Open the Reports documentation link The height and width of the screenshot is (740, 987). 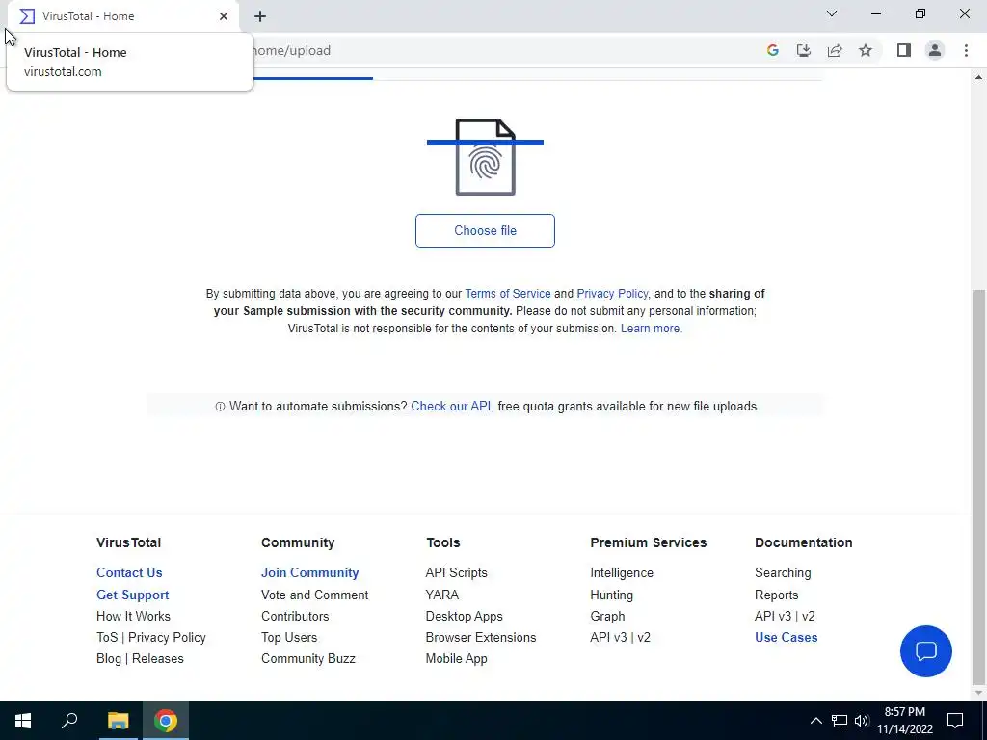point(776,595)
